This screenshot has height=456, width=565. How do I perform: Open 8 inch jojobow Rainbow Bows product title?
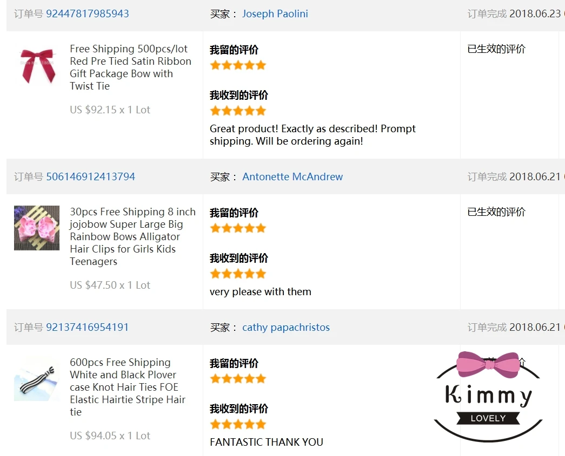tap(132, 236)
